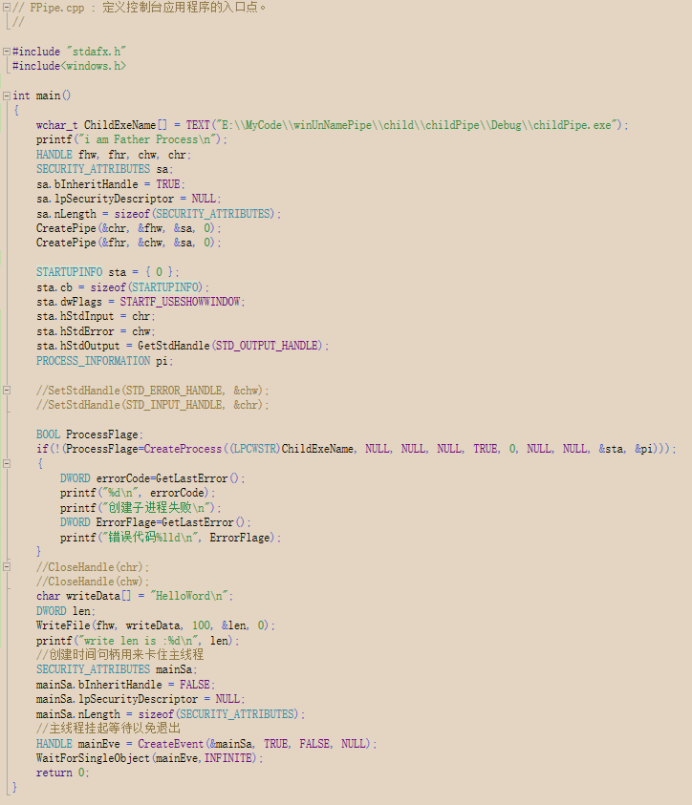The height and width of the screenshot is (805, 692).
Task: Click 'sta.hStdInput = chr;' line
Action: click(96, 316)
